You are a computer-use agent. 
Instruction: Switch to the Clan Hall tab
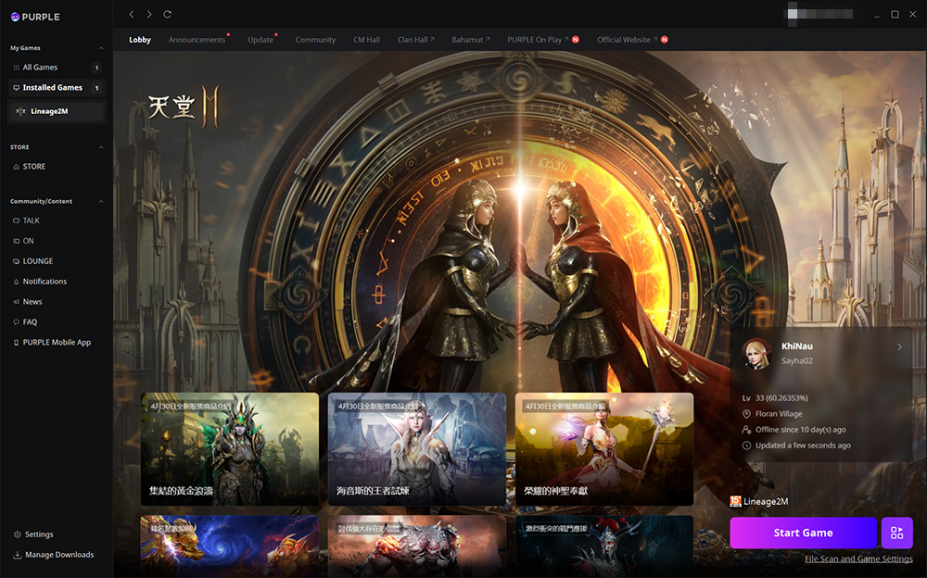413,40
